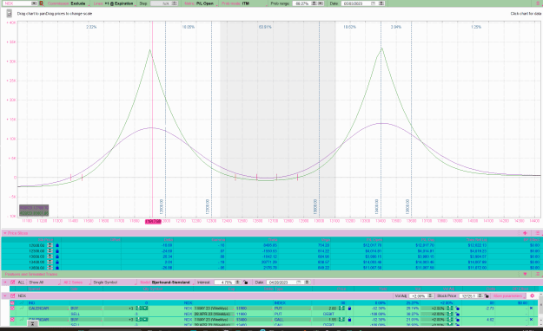Click the top toolbar Date field 05/03/2023
Viewport: 543px width, 331px height.
pos(355,3)
